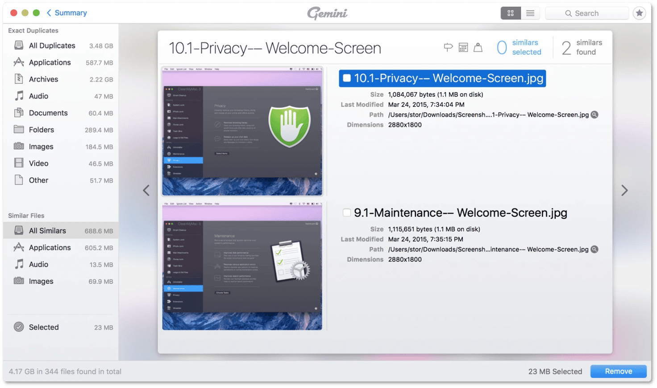Open Applications under Similar Files

tap(61, 248)
